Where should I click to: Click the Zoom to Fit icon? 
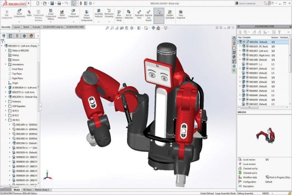[x=107, y=28]
